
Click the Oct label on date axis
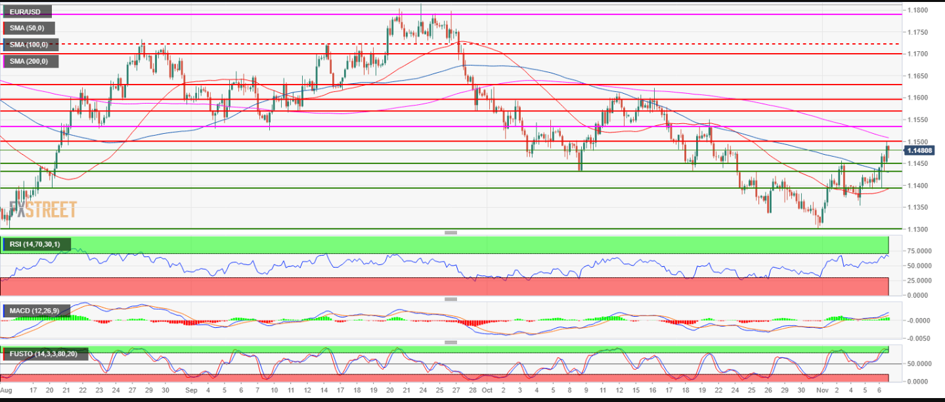pyautogui.click(x=487, y=390)
